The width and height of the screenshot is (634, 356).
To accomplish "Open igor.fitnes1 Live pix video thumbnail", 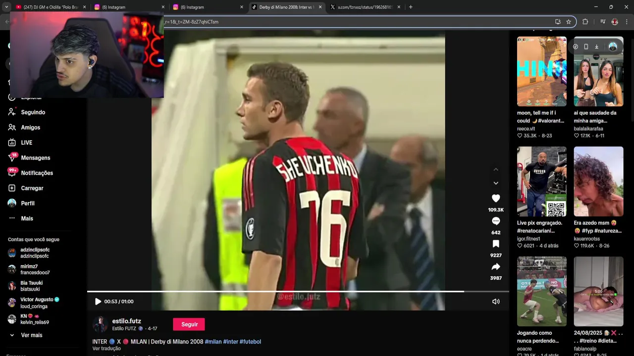I will [542, 181].
